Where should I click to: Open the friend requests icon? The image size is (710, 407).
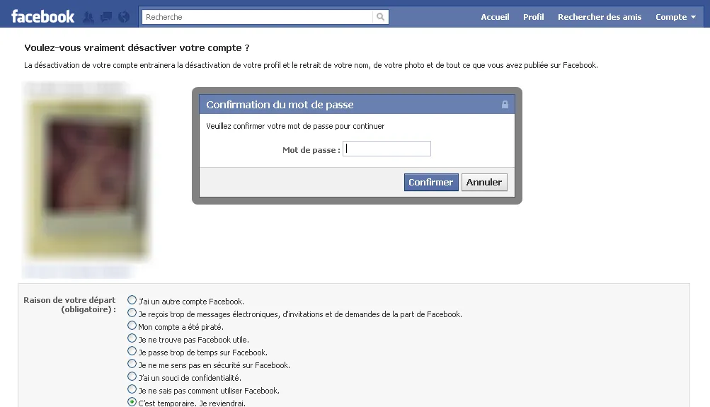[x=88, y=17]
